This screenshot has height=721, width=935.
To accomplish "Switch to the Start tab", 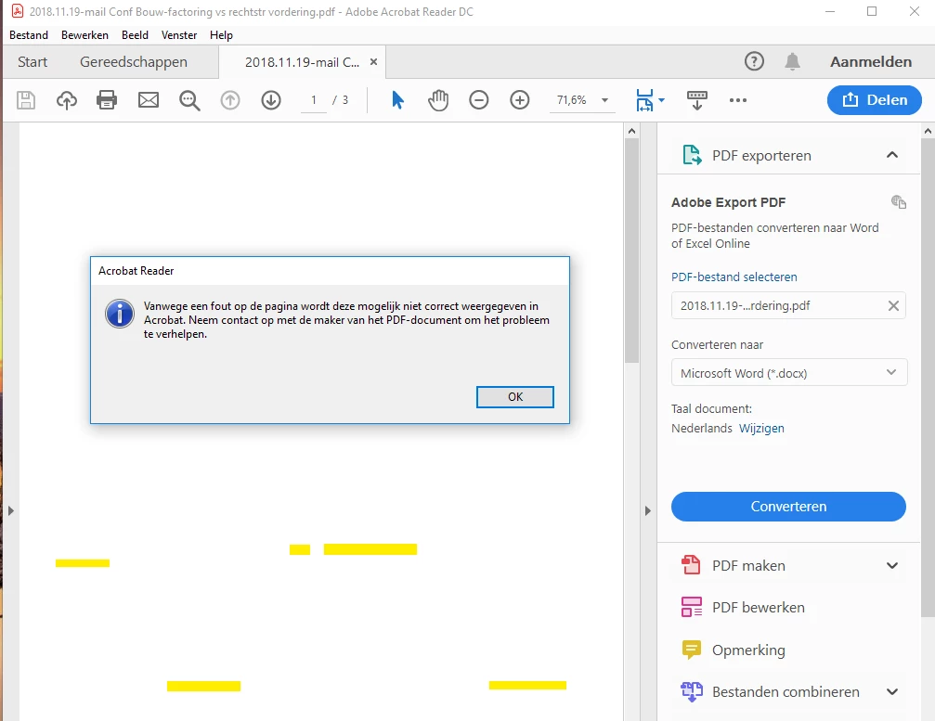I will (x=32, y=62).
